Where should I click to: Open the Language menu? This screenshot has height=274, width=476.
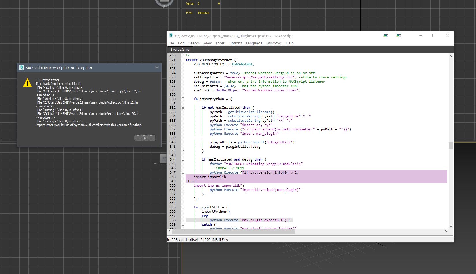[x=254, y=43]
